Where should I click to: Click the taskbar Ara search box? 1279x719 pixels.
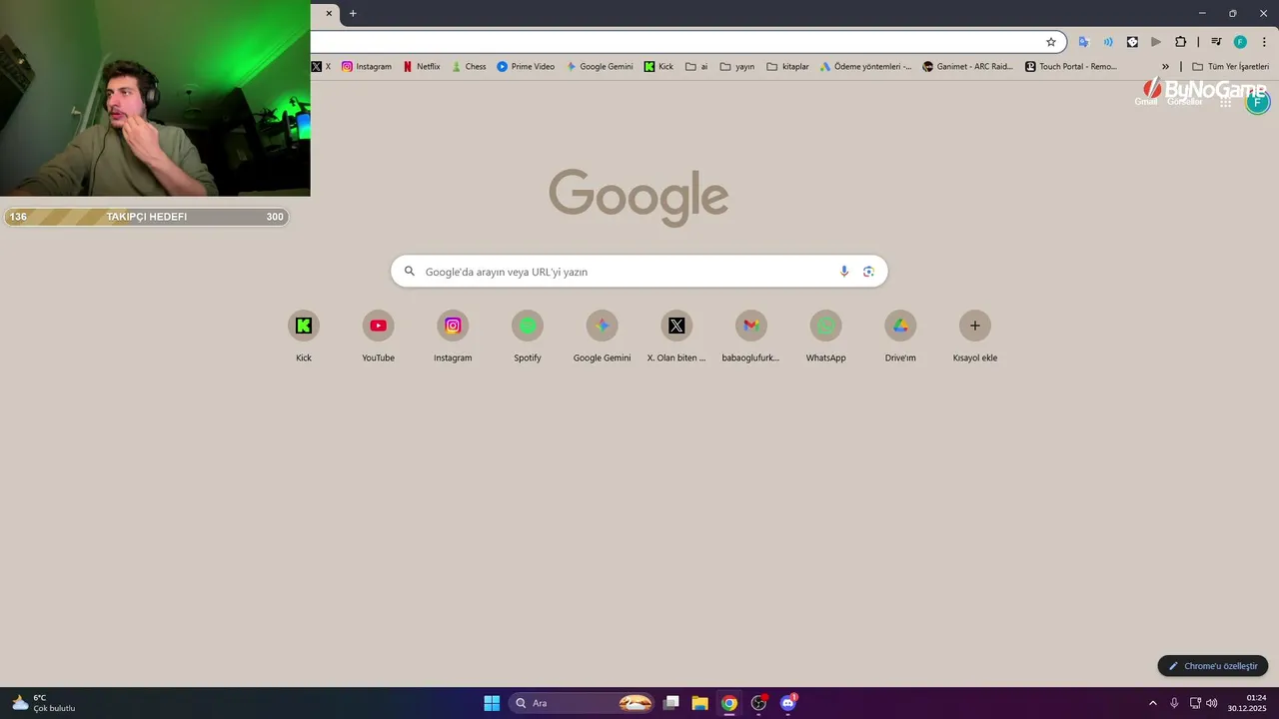tap(582, 703)
